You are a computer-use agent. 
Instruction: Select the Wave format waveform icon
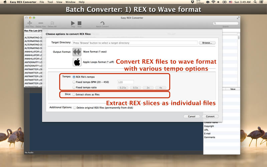click(x=77, y=52)
